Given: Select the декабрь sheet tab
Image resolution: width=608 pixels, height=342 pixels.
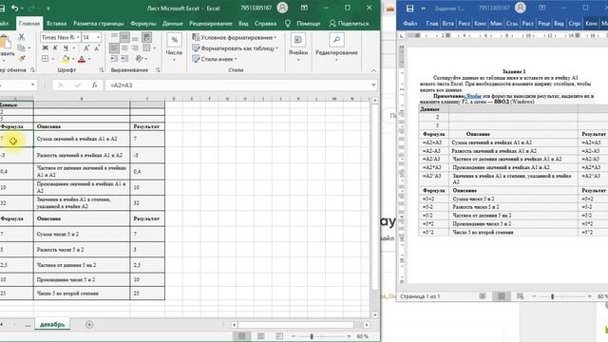Looking at the screenshot, I should pos(52,324).
